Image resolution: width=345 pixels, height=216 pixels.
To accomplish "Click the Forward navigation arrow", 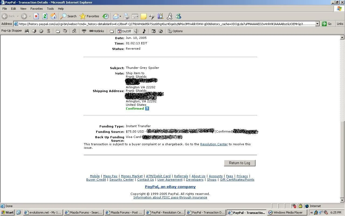I will pyautogui.click(x=24, y=16).
